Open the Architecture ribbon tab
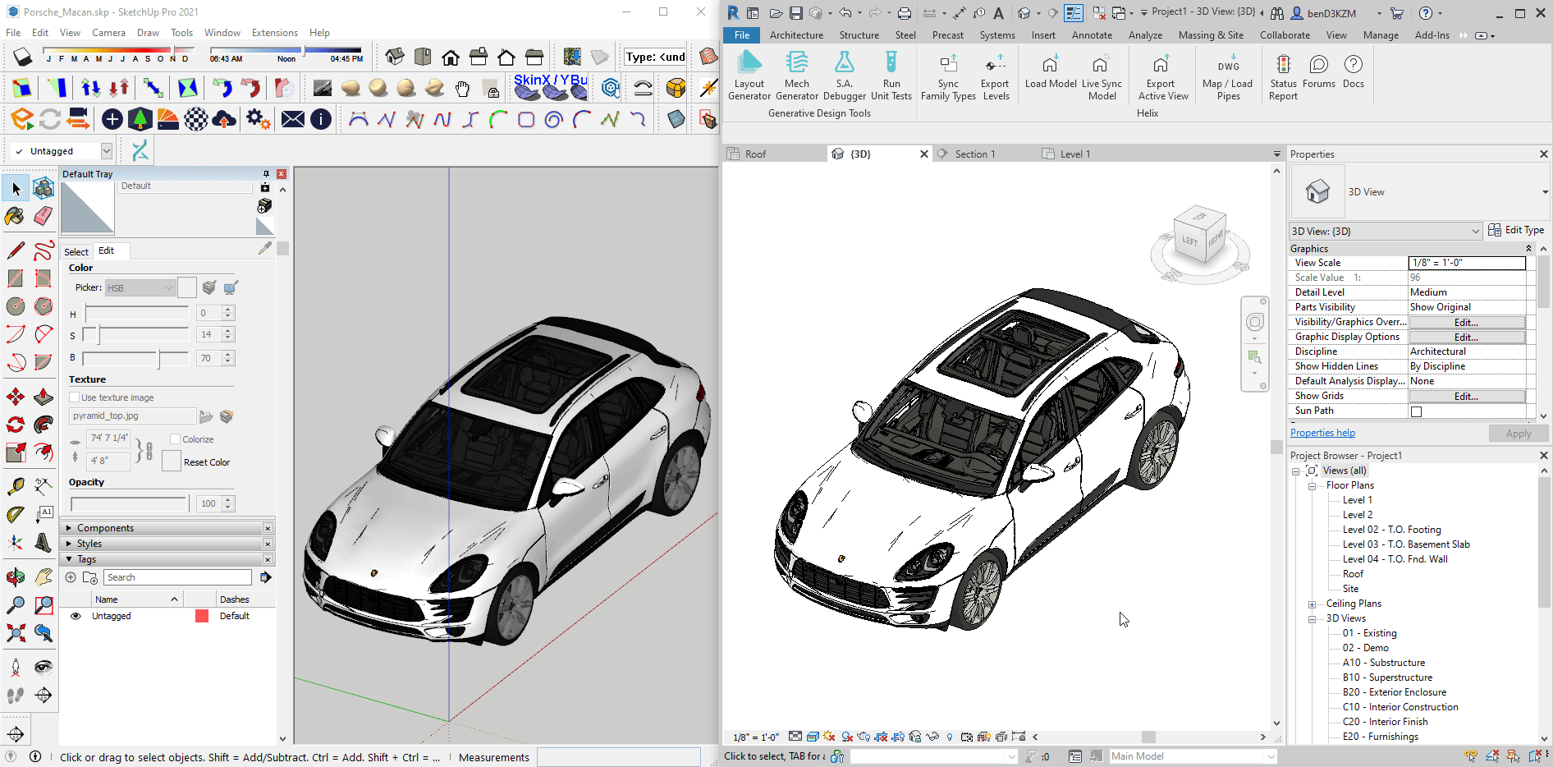 pyautogui.click(x=796, y=35)
